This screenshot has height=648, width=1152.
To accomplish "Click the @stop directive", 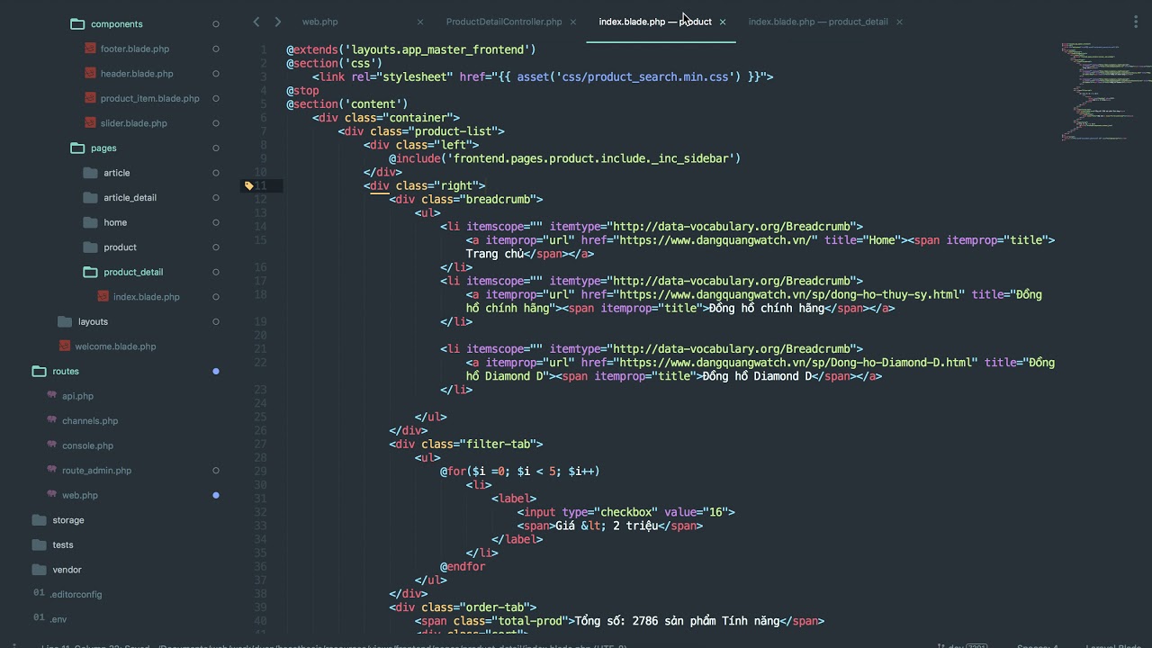I will (x=302, y=90).
